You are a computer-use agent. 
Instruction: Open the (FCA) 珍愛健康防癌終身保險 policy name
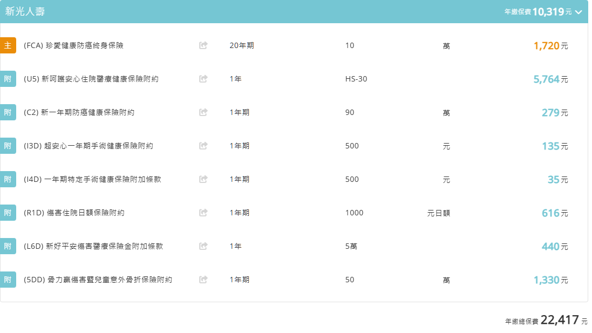pos(74,45)
